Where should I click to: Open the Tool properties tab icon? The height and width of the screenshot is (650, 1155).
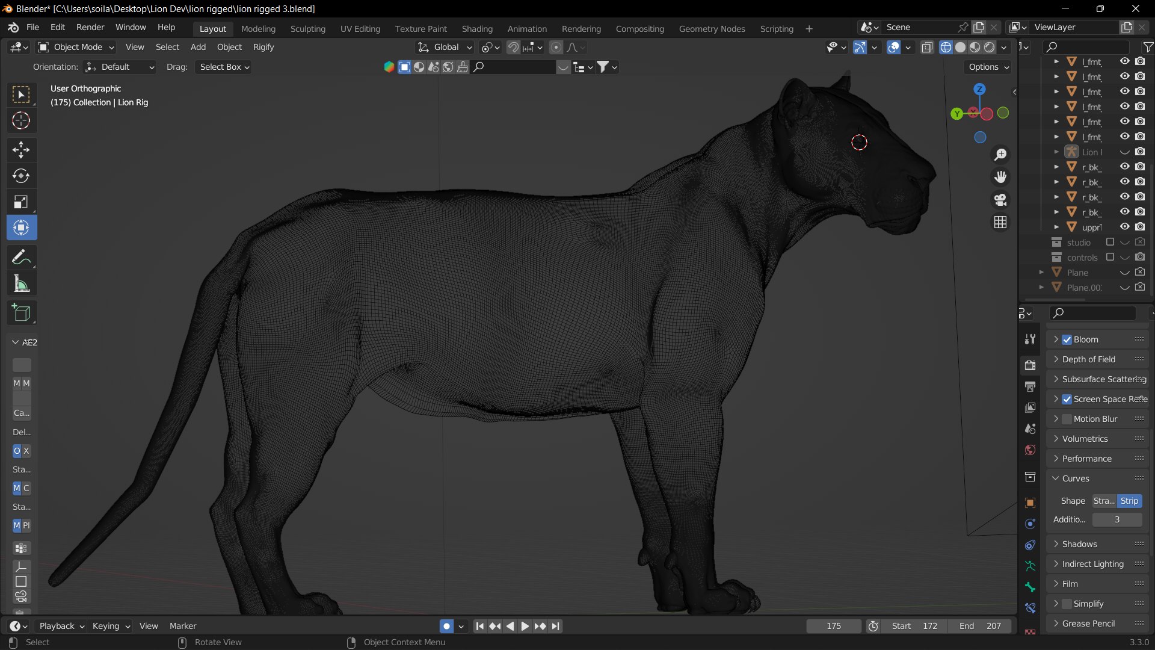(1030, 339)
